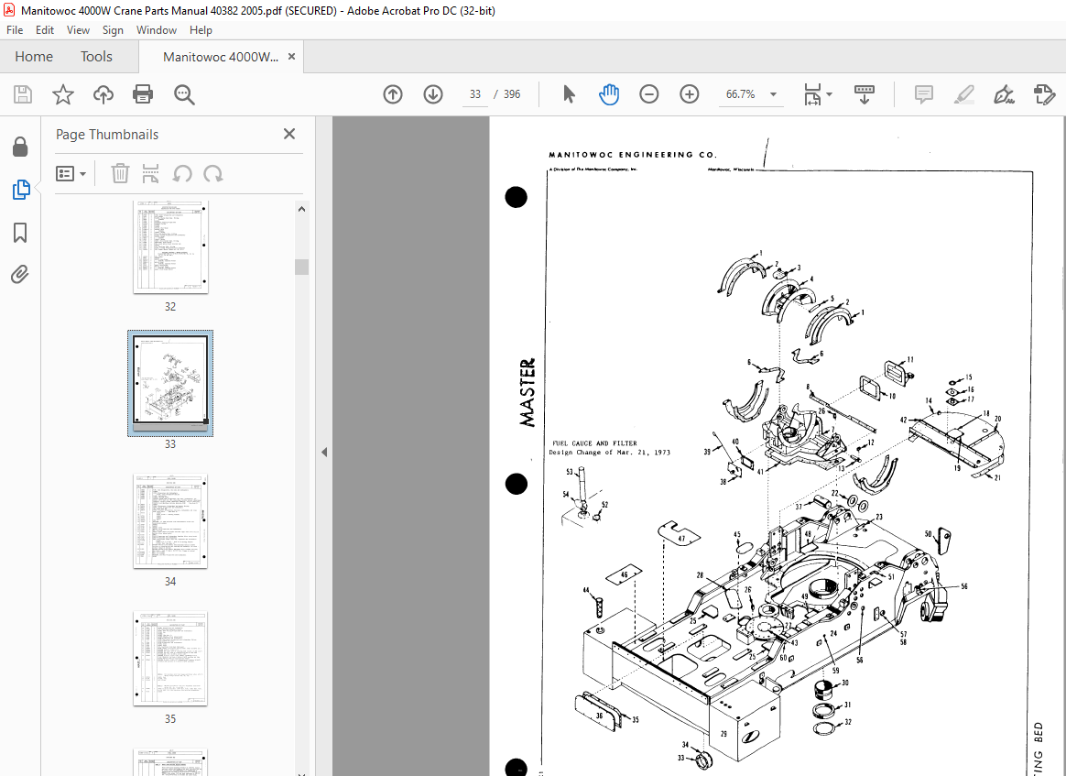Click the scrolling mode/read mode icon
The image size is (1066, 776).
pos(865,94)
